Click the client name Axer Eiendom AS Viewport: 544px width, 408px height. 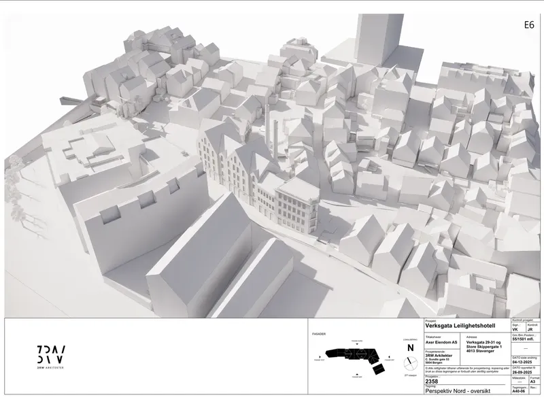coord(441,342)
